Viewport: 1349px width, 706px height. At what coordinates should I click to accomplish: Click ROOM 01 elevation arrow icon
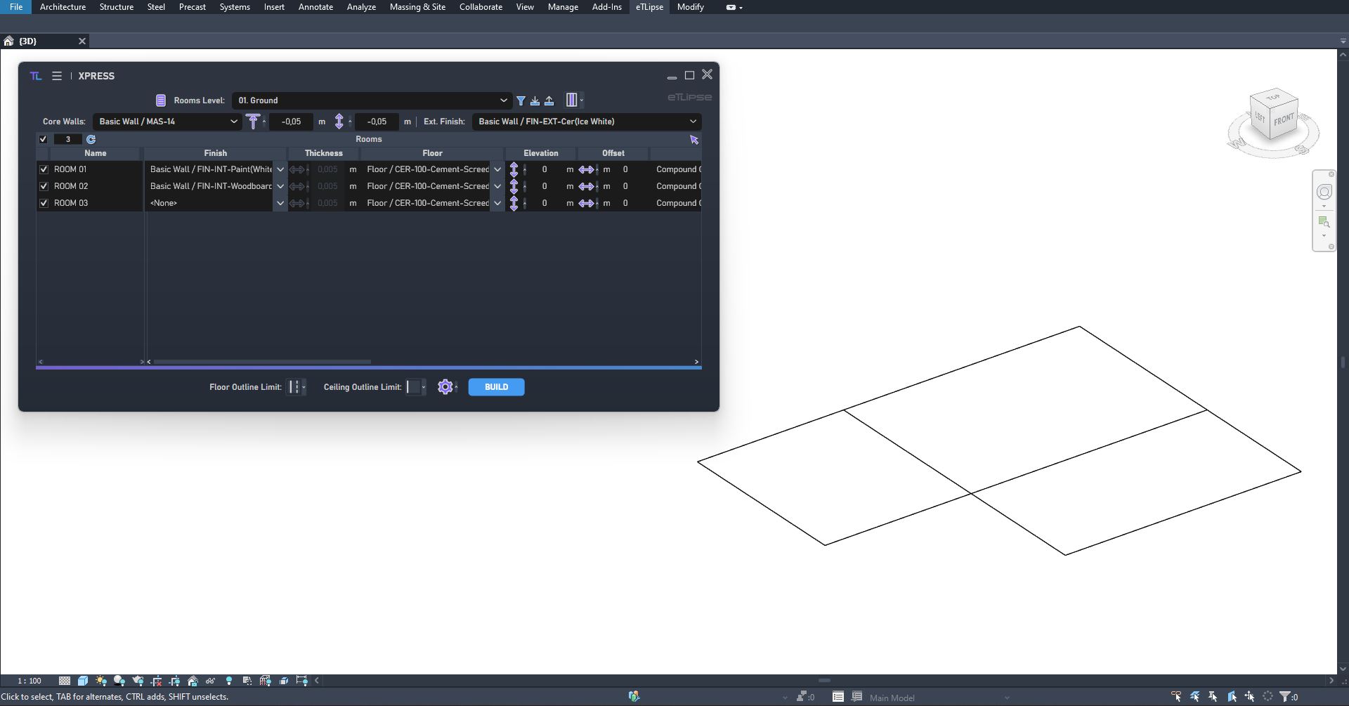514,169
